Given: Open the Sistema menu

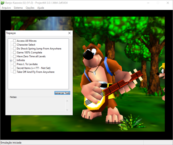Looking at the screenshot, I should coord(18,8).
